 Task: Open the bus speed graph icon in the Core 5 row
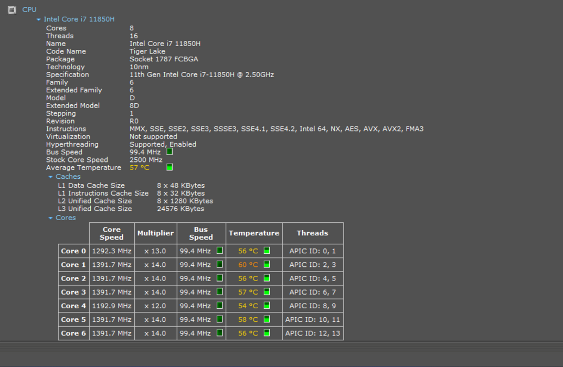pyautogui.click(x=220, y=319)
